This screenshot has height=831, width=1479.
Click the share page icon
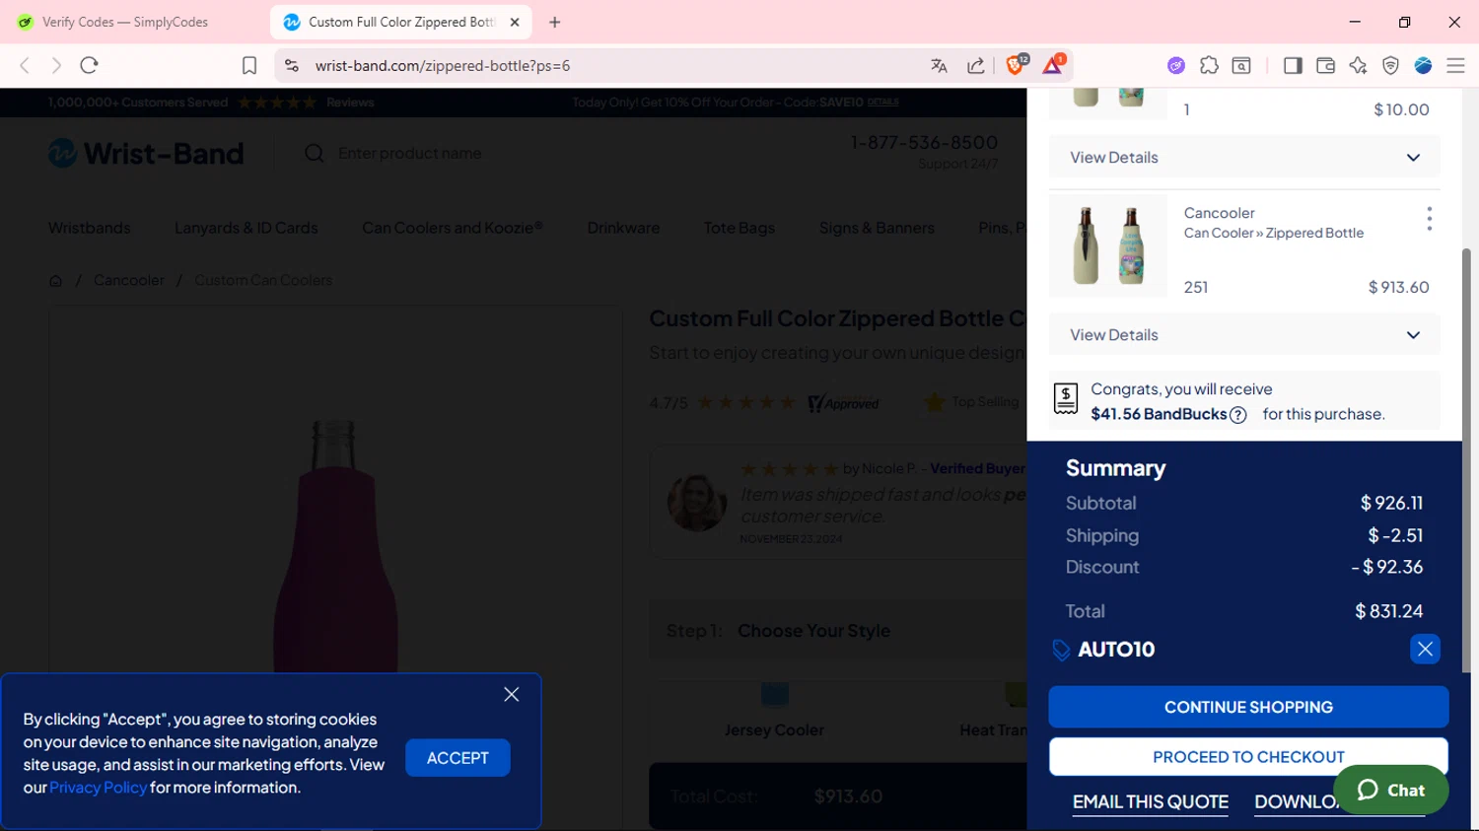976,65
